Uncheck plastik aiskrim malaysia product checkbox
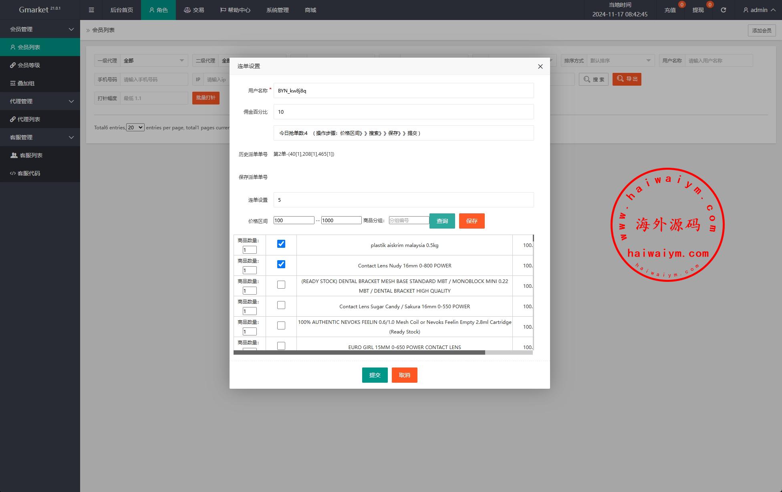 (281, 244)
